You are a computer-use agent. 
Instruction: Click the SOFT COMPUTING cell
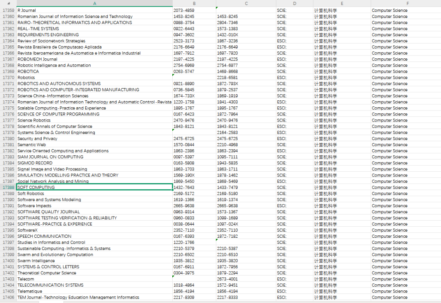point(94,187)
